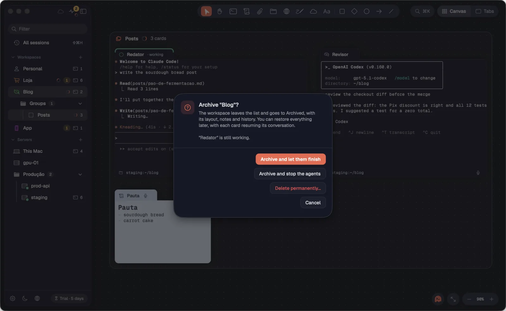Cancel the Archive Blog dialog
This screenshot has width=506, height=311.
313,203
